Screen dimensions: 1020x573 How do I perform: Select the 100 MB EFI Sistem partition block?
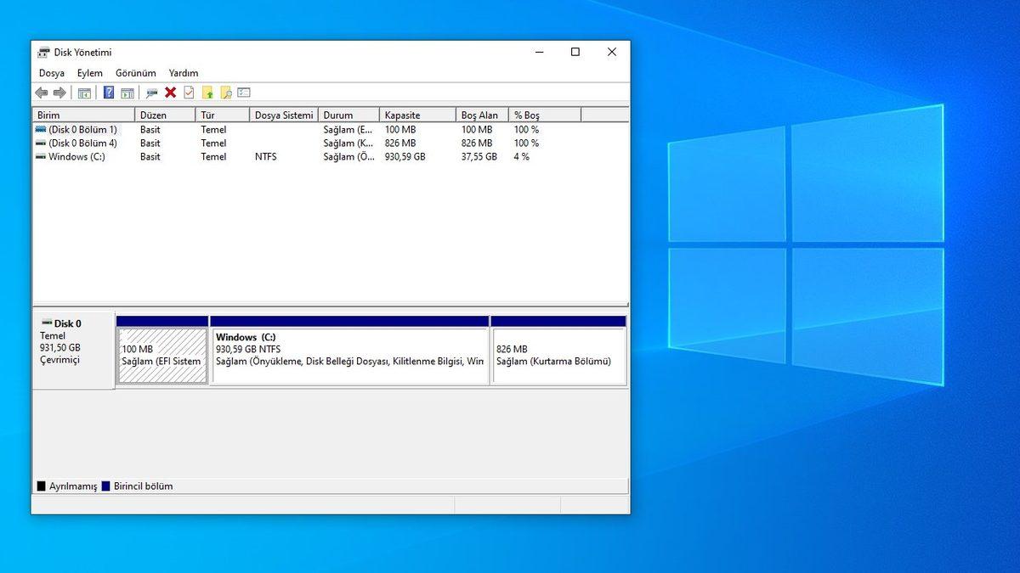[161, 352]
